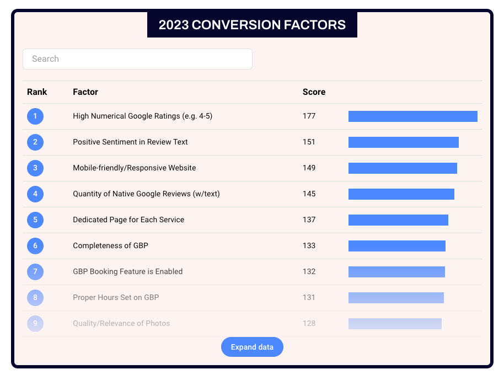Click the Factor column header

[x=85, y=92]
